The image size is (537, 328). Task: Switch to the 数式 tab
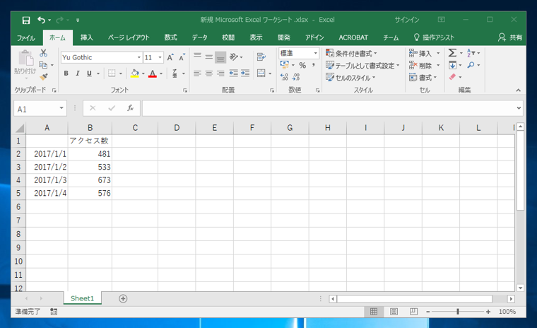point(170,37)
